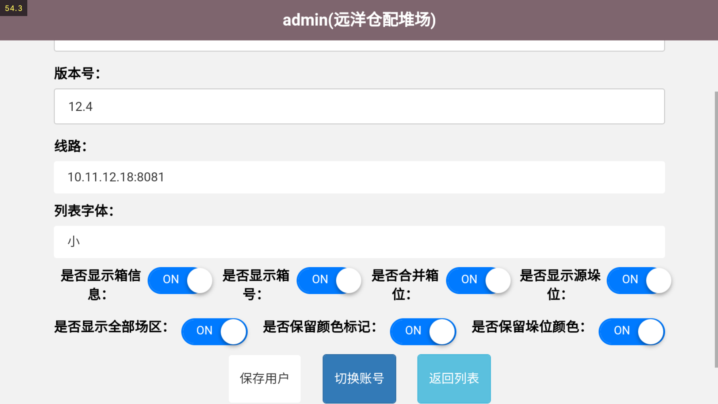The width and height of the screenshot is (718, 404).
Task: Disable the 是否合并箱位 switch
Action: 478,280
